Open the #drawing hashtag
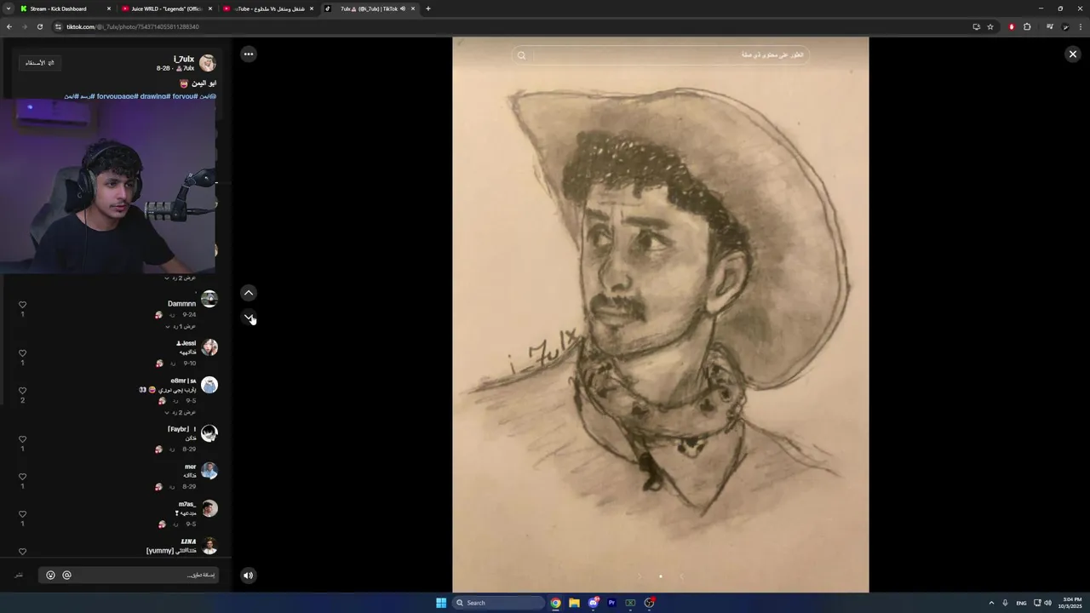Screen dimensions: 1090x613 (154, 96)
